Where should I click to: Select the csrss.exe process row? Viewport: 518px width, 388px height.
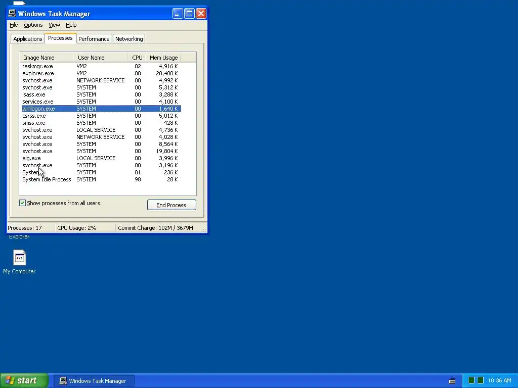point(101,116)
